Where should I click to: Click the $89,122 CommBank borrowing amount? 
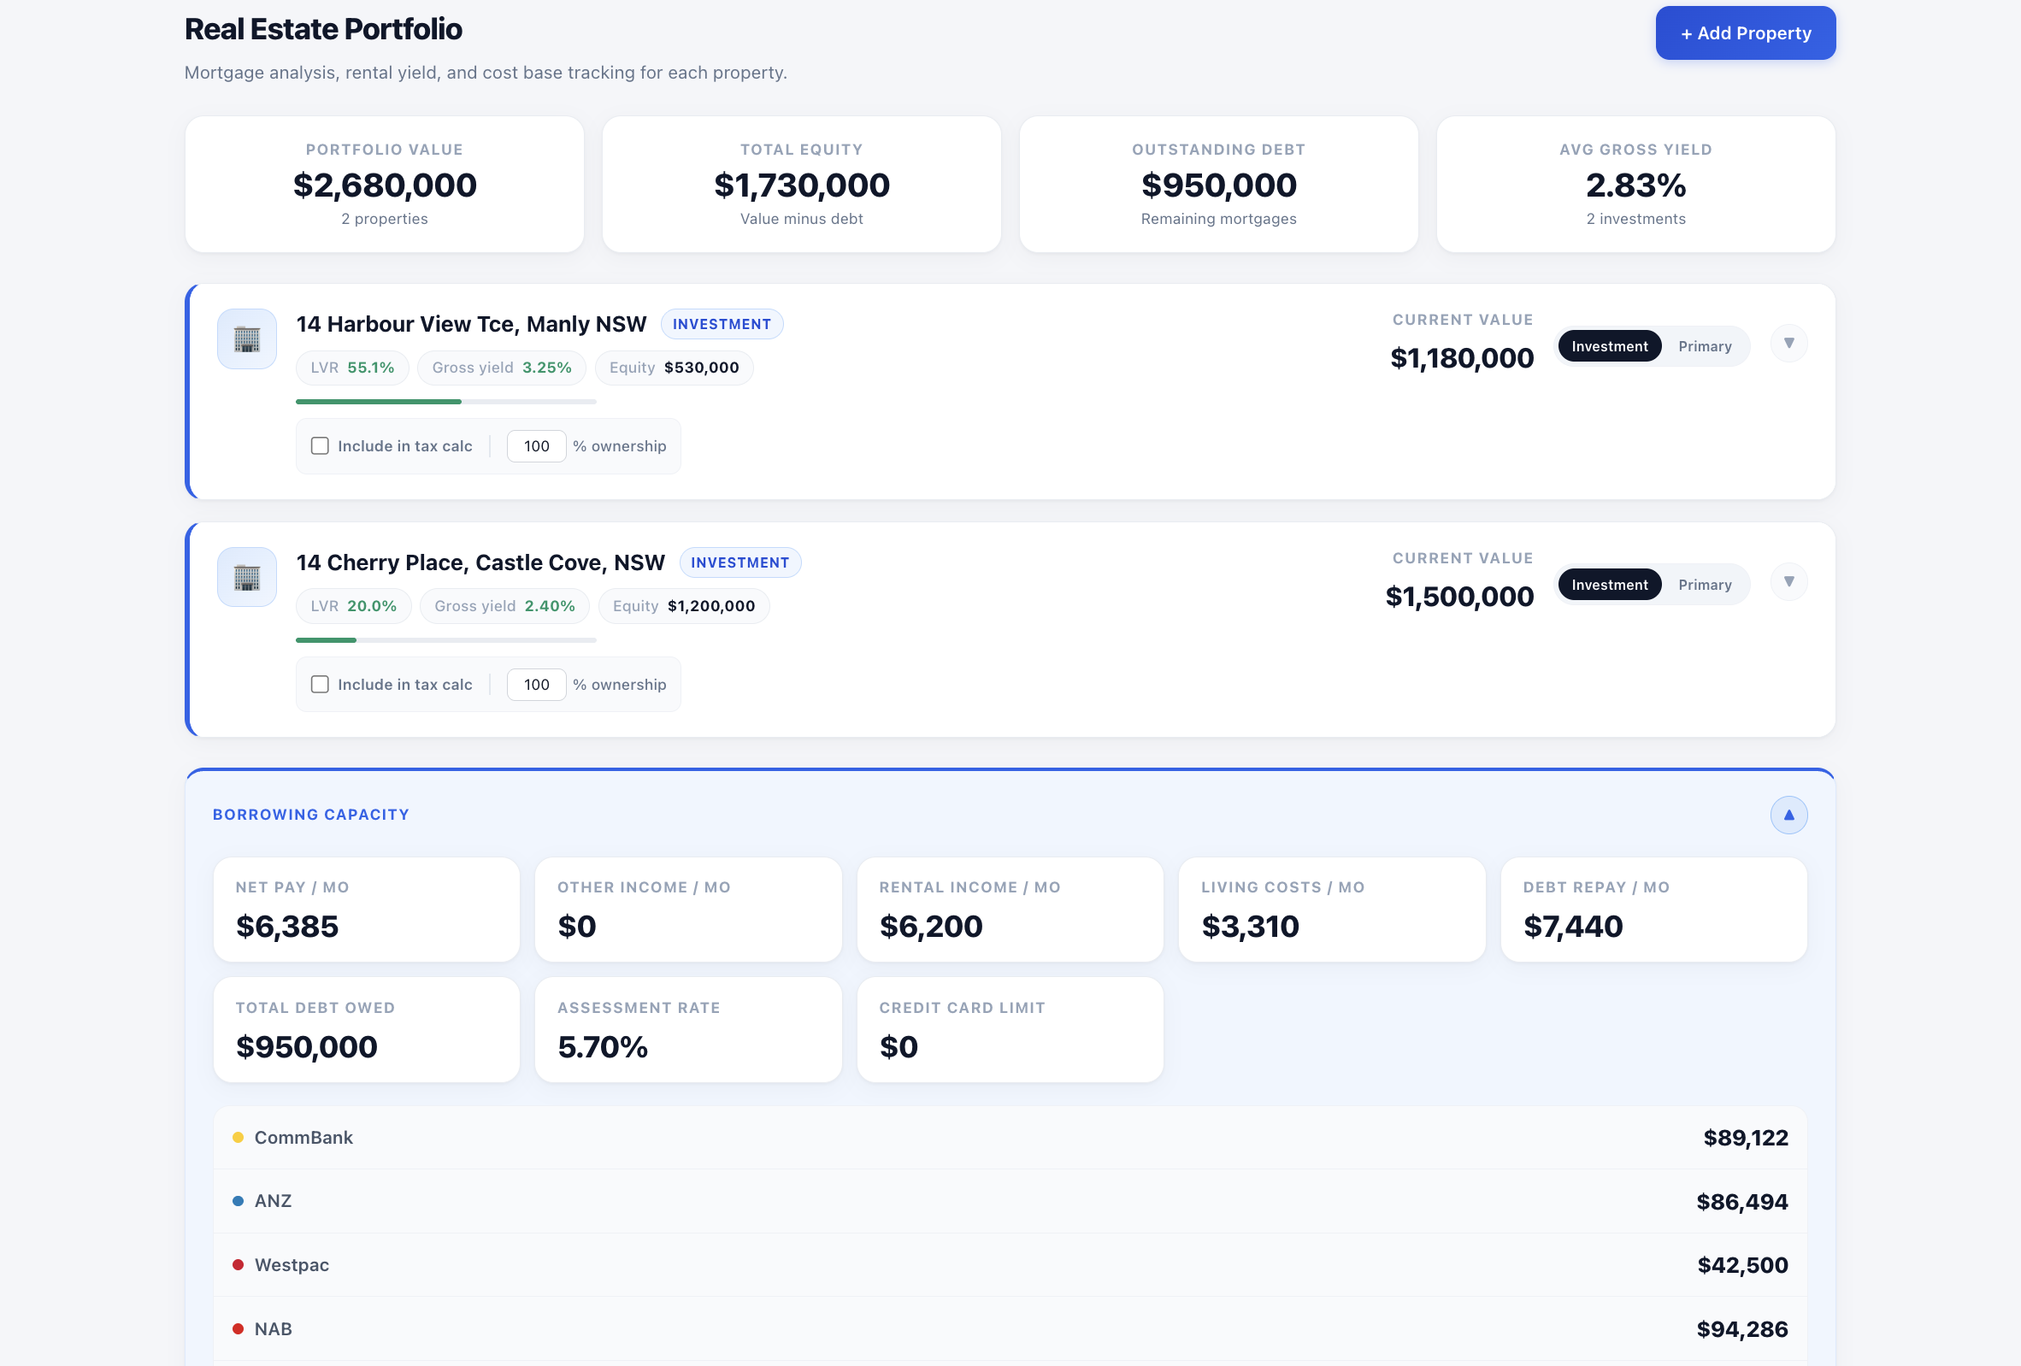coord(1746,1137)
